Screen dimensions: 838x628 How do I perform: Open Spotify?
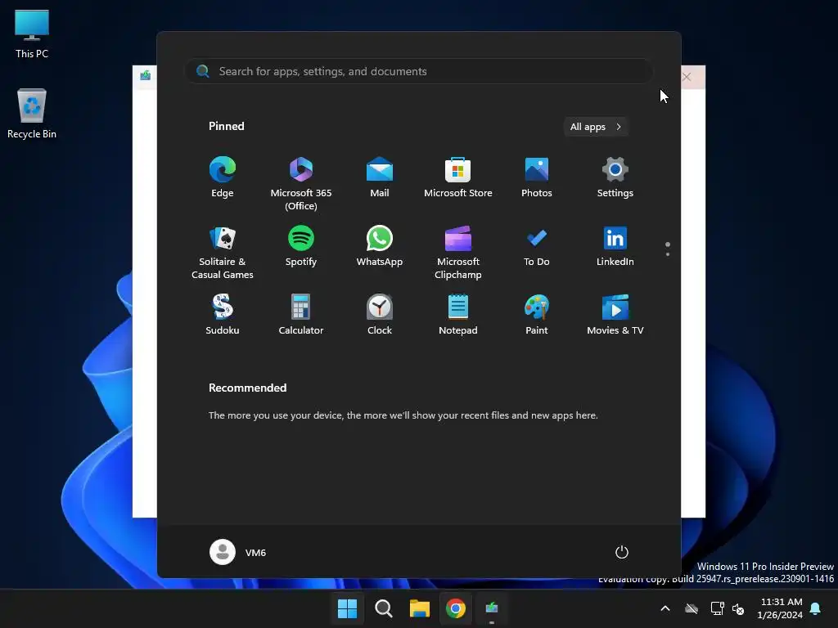tap(301, 247)
